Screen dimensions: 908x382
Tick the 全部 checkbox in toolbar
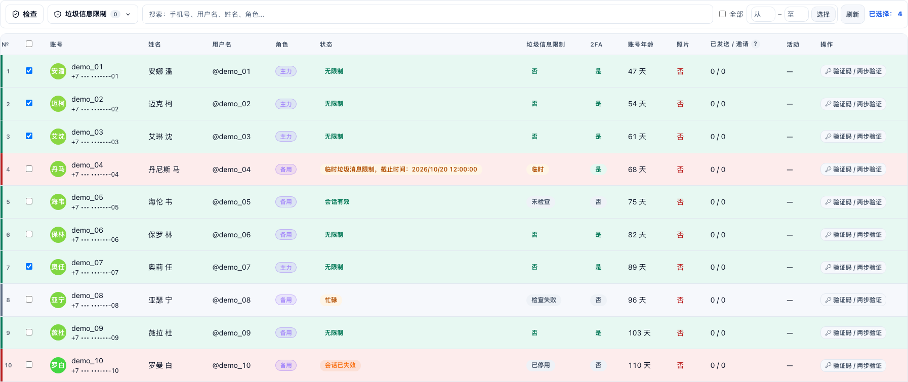coord(722,14)
